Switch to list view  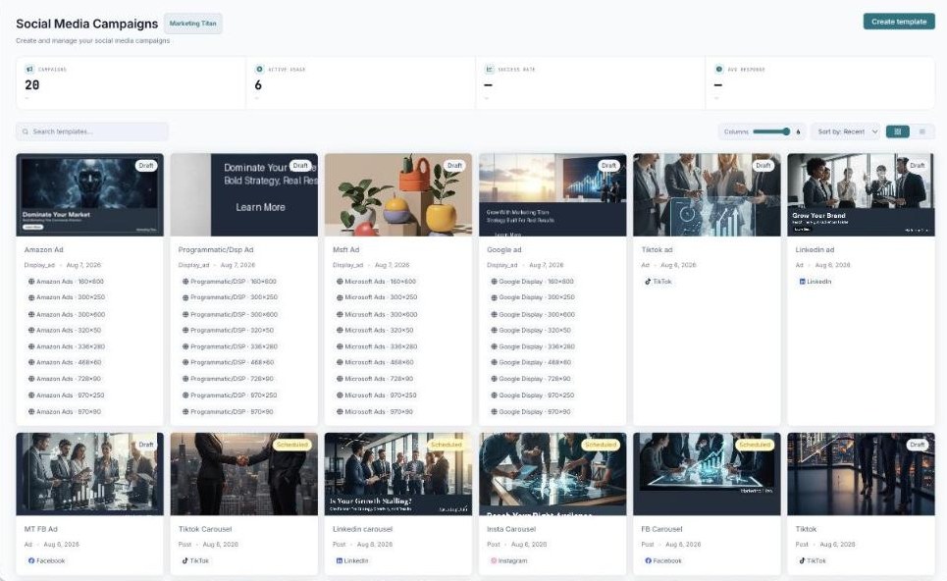point(921,132)
